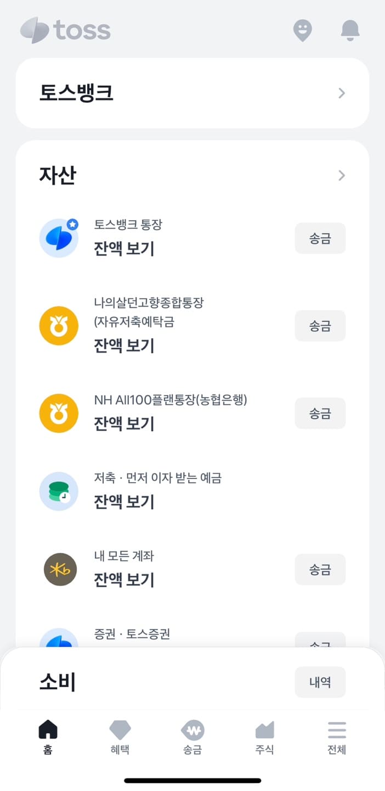Switch to the 주식 stocks tab

tap(265, 736)
